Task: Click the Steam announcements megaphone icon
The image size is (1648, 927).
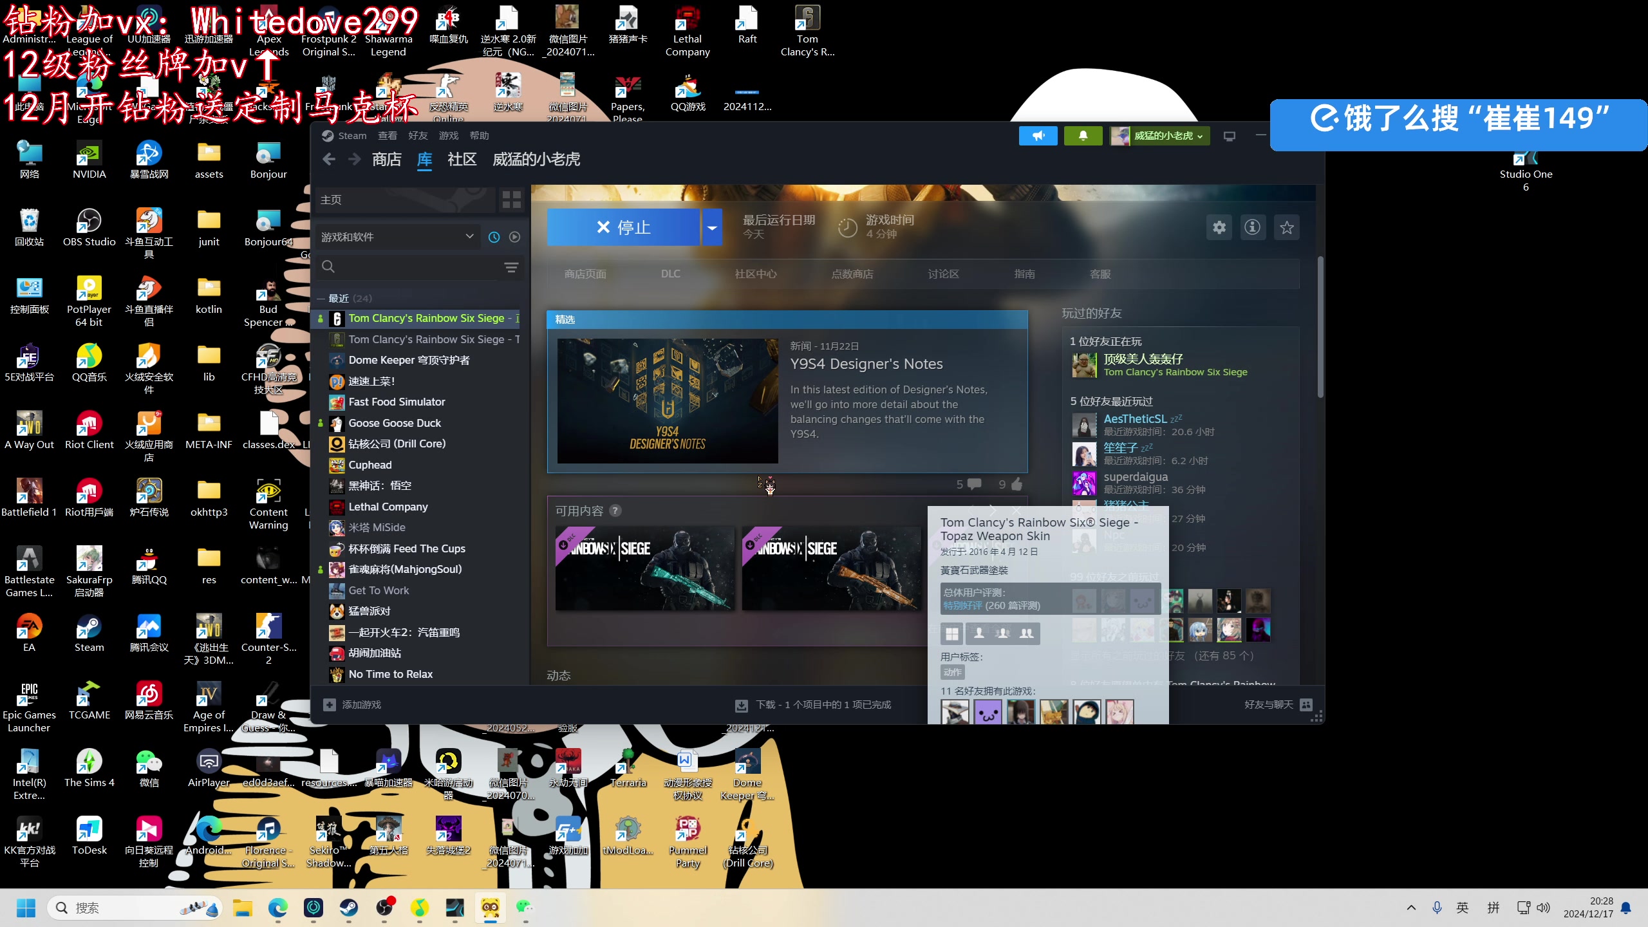Action: 1038,136
